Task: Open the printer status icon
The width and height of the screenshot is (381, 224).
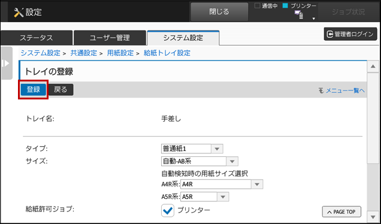Action: (299, 15)
